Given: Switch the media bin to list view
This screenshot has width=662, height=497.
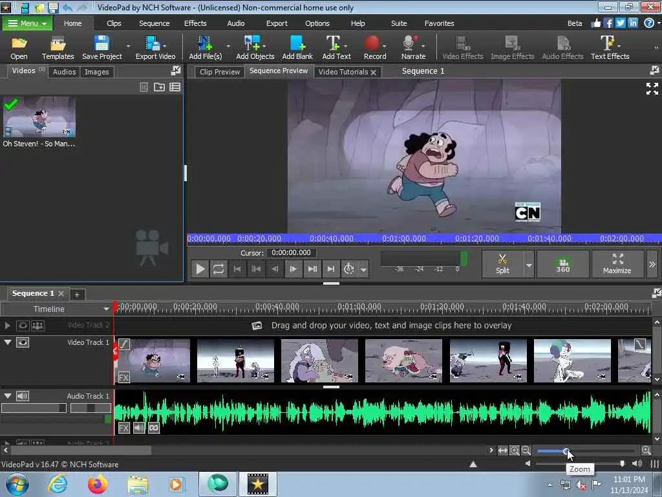Looking at the screenshot, I should point(175,87).
